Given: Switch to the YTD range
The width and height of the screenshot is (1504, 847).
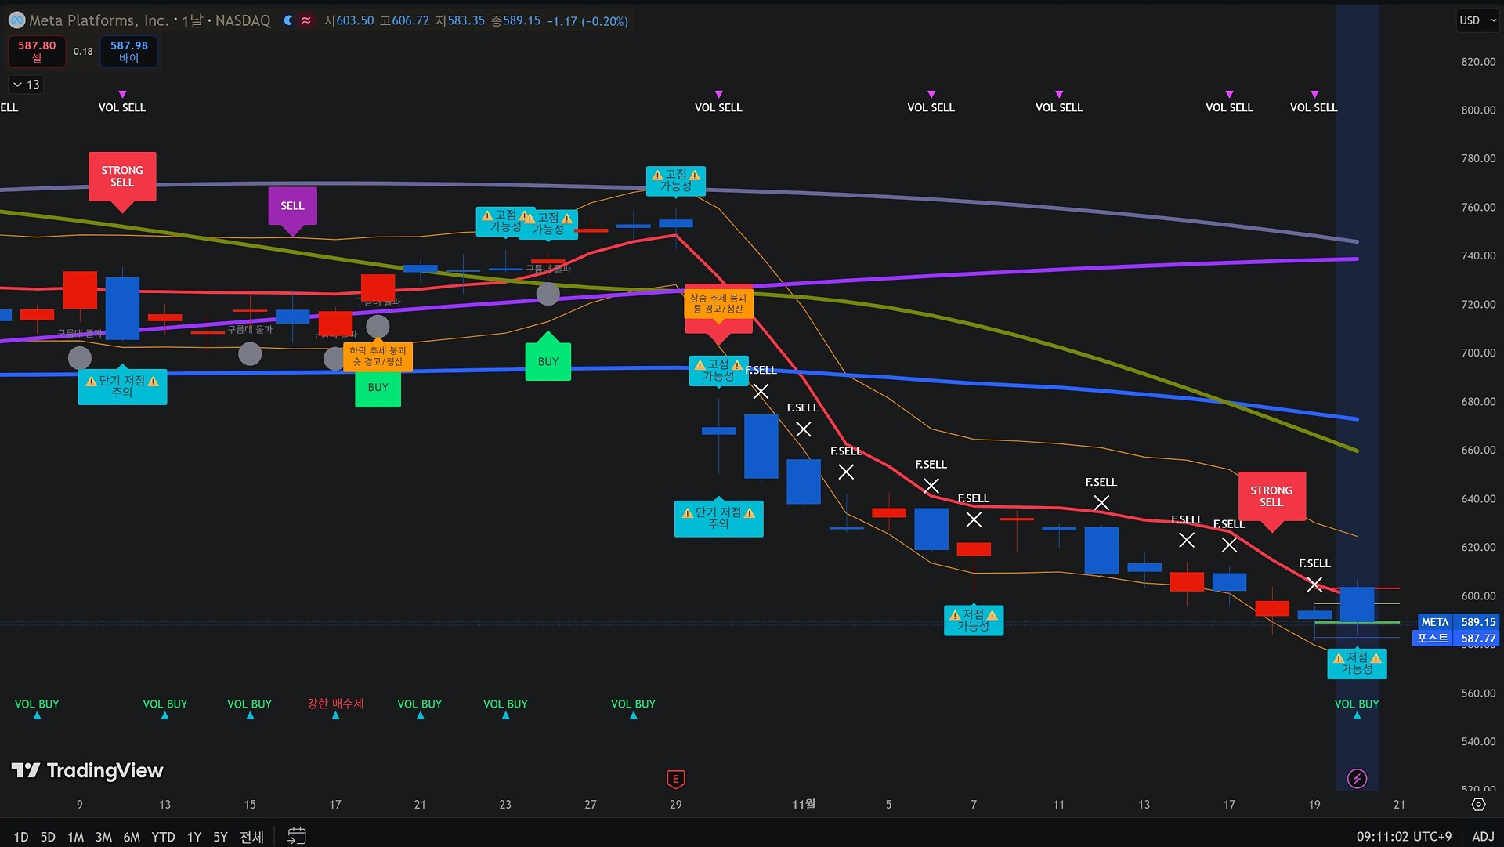Looking at the screenshot, I should click(x=163, y=837).
